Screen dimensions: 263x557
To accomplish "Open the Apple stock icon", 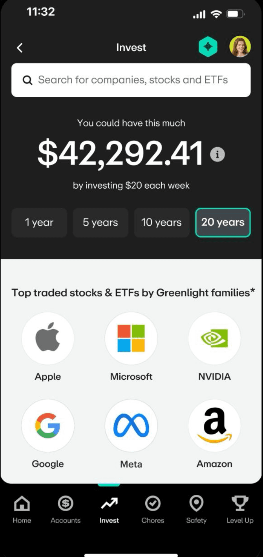I will (x=48, y=339).
